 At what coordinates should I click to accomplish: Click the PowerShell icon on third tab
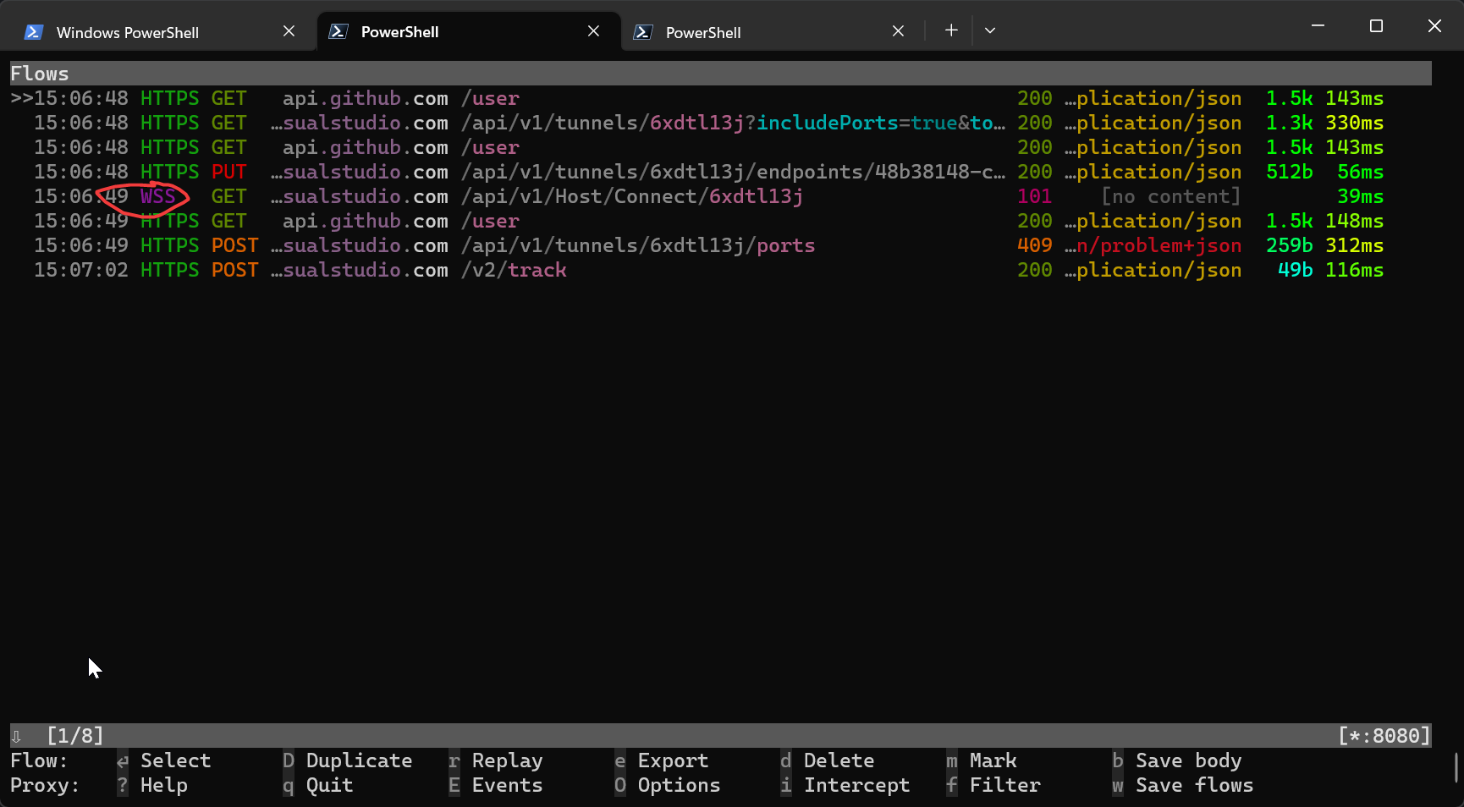click(642, 32)
